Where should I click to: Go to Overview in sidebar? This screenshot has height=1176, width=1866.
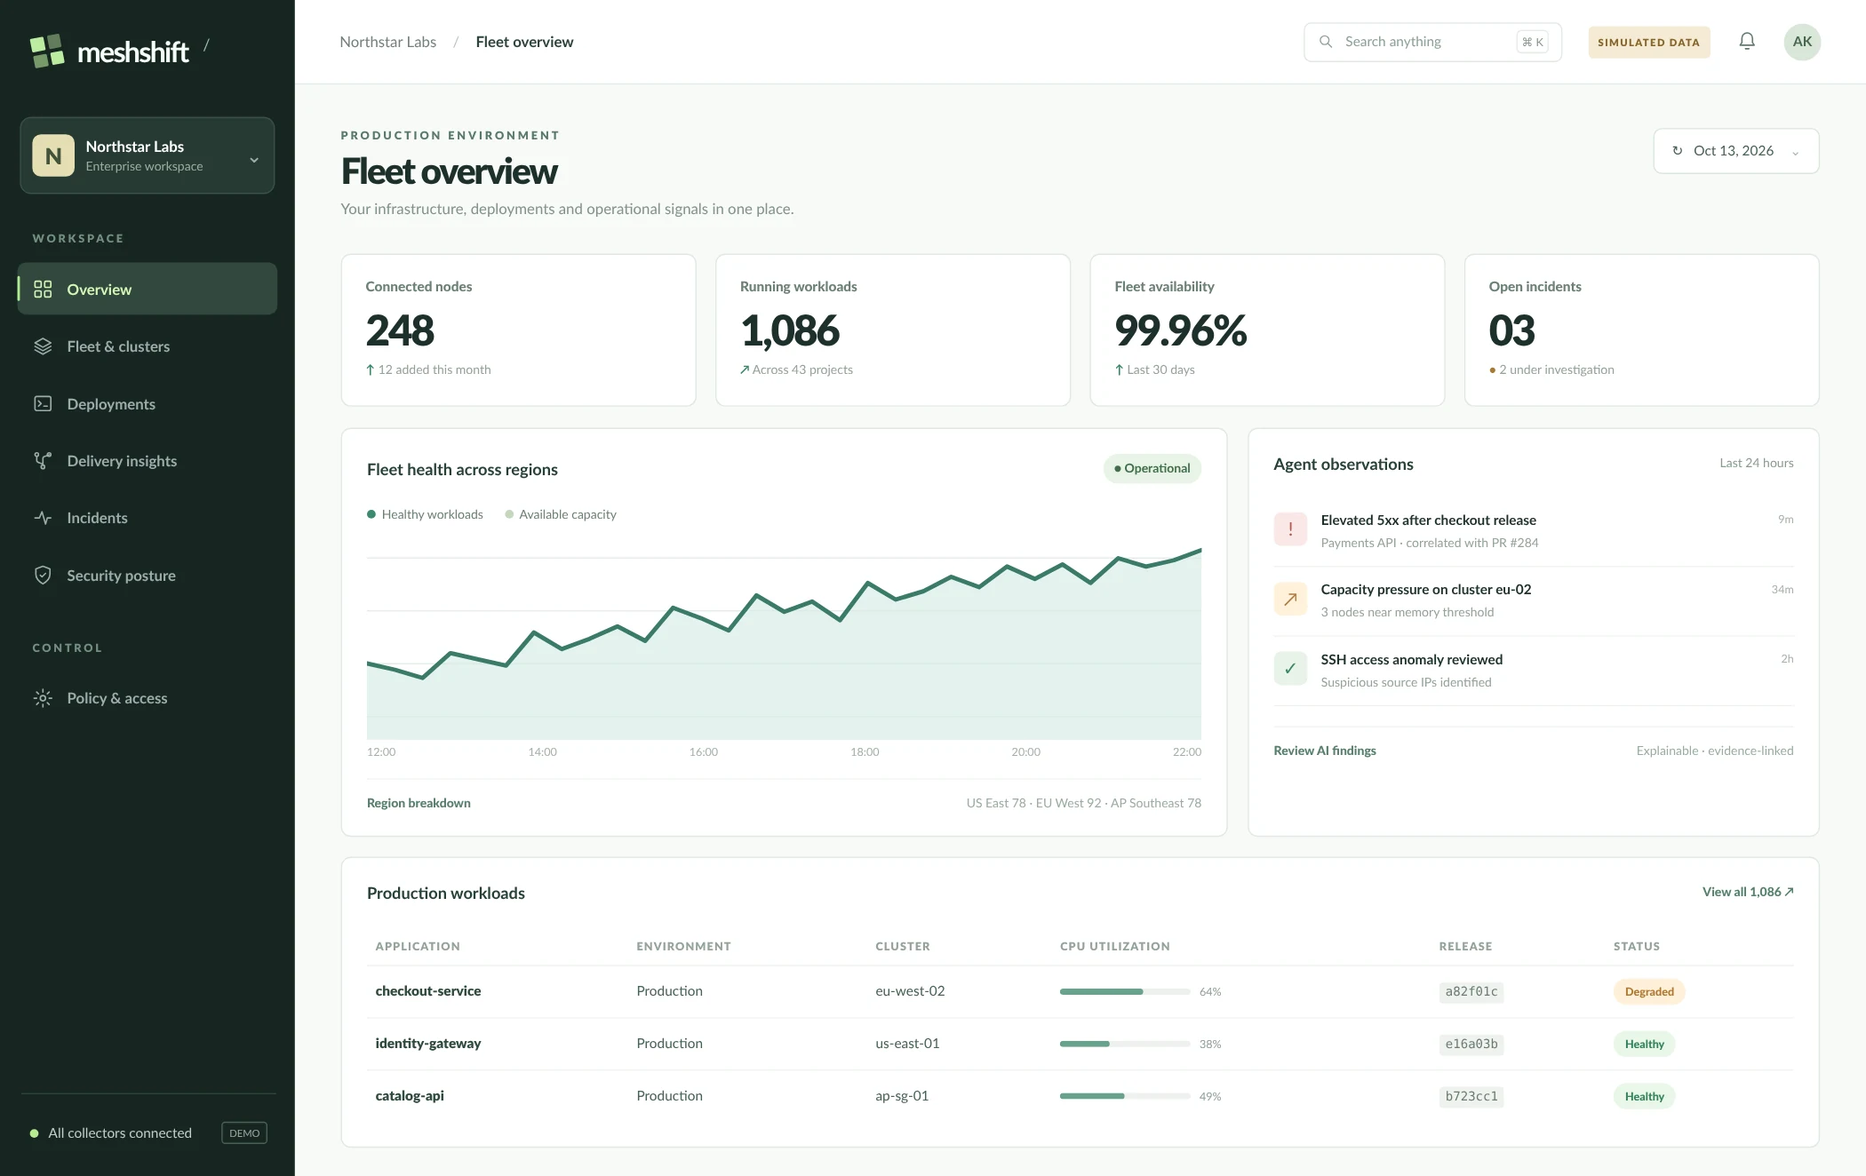[148, 289]
